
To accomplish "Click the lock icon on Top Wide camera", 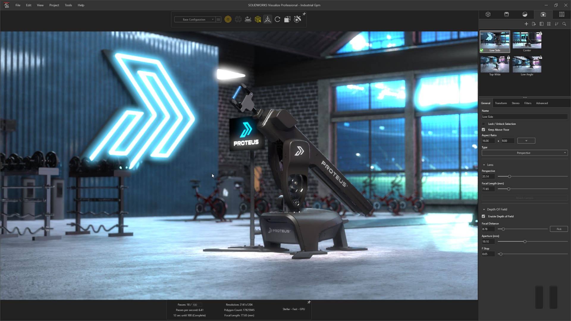I will coord(509,57).
